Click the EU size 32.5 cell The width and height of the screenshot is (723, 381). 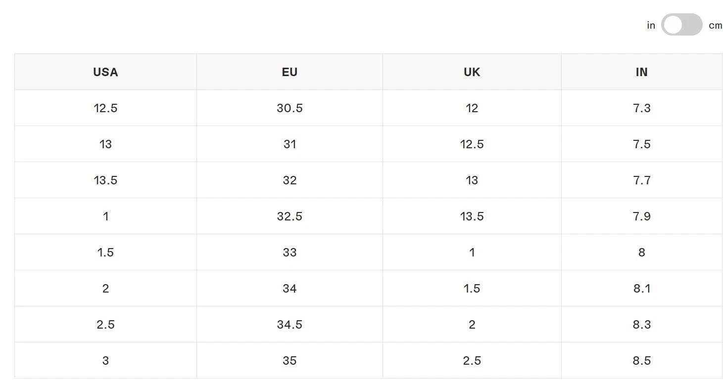pyautogui.click(x=289, y=216)
